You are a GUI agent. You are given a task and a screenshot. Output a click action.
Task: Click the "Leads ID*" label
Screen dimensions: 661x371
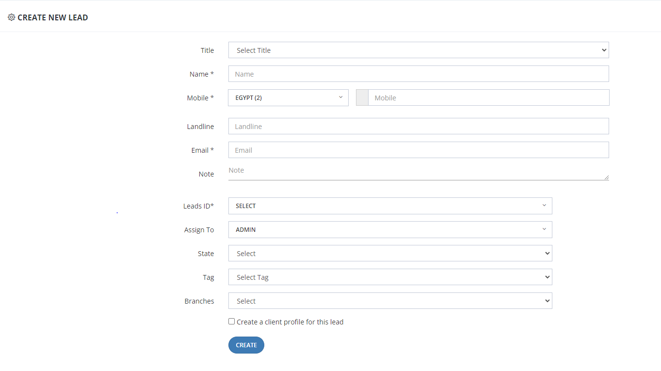(x=198, y=206)
